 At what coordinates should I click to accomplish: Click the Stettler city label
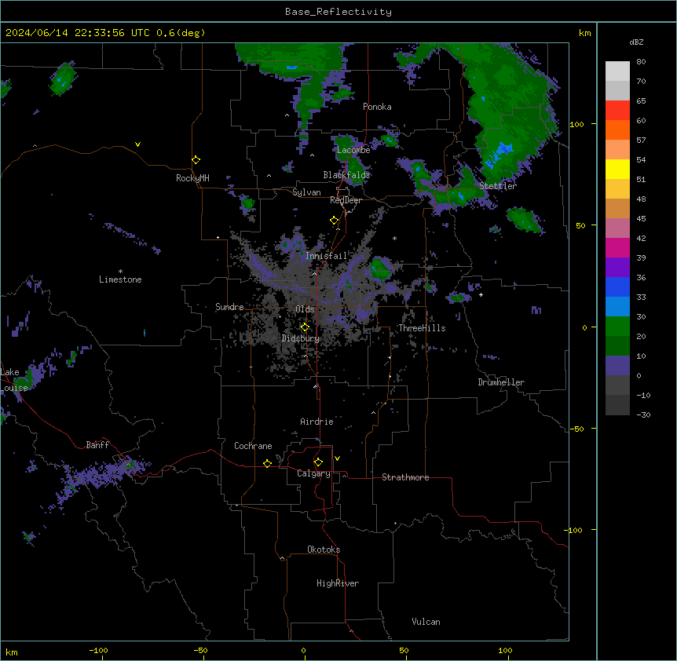click(x=498, y=186)
